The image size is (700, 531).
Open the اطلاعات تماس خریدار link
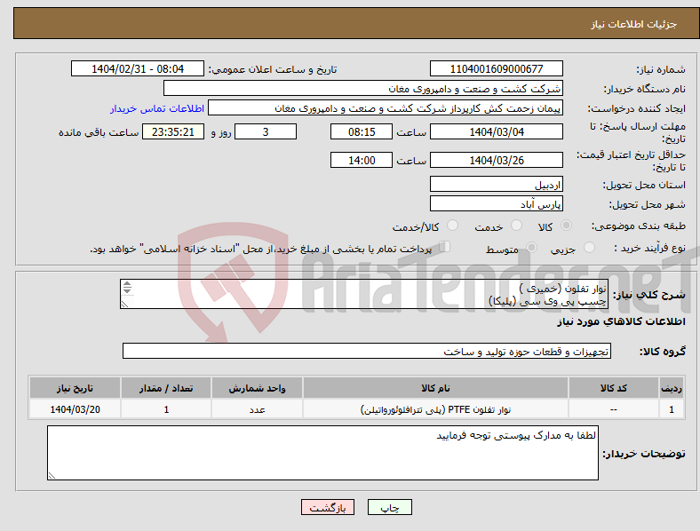click(x=157, y=108)
